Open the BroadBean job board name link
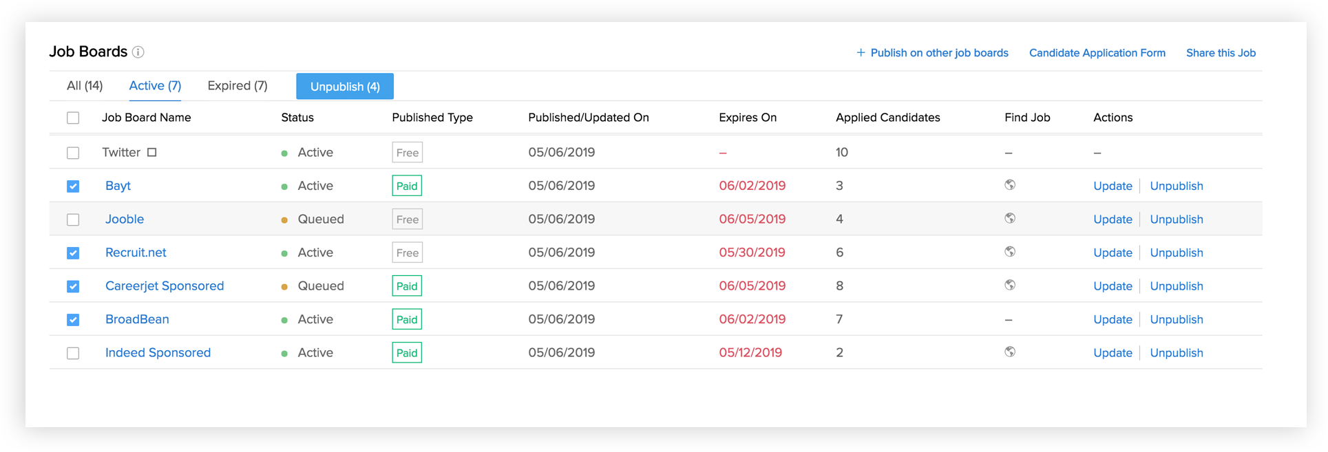The width and height of the screenshot is (1328, 452). click(x=137, y=319)
